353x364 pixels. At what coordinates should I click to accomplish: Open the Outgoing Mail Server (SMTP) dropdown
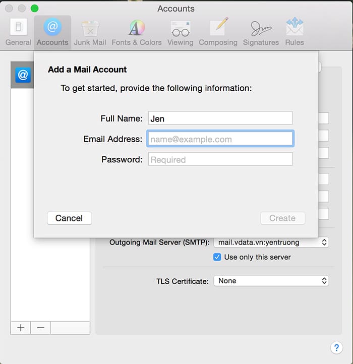click(271, 242)
